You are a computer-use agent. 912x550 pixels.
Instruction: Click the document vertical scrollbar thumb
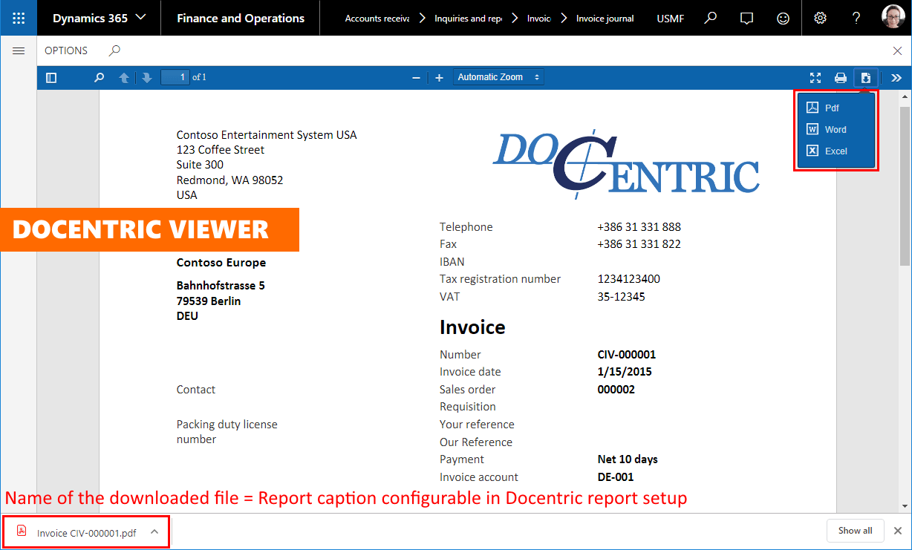[x=905, y=186]
